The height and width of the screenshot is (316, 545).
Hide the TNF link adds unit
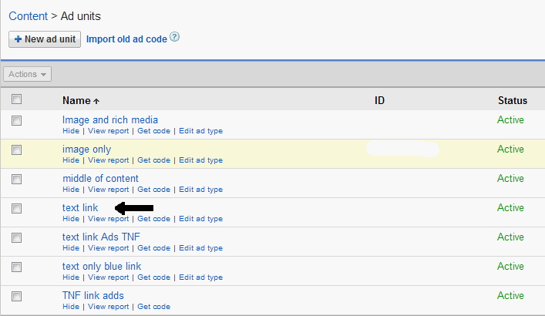[71, 307]
